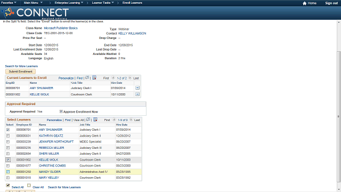Select CHRISTINE COMBS checkbox

(x=8, y=166)
